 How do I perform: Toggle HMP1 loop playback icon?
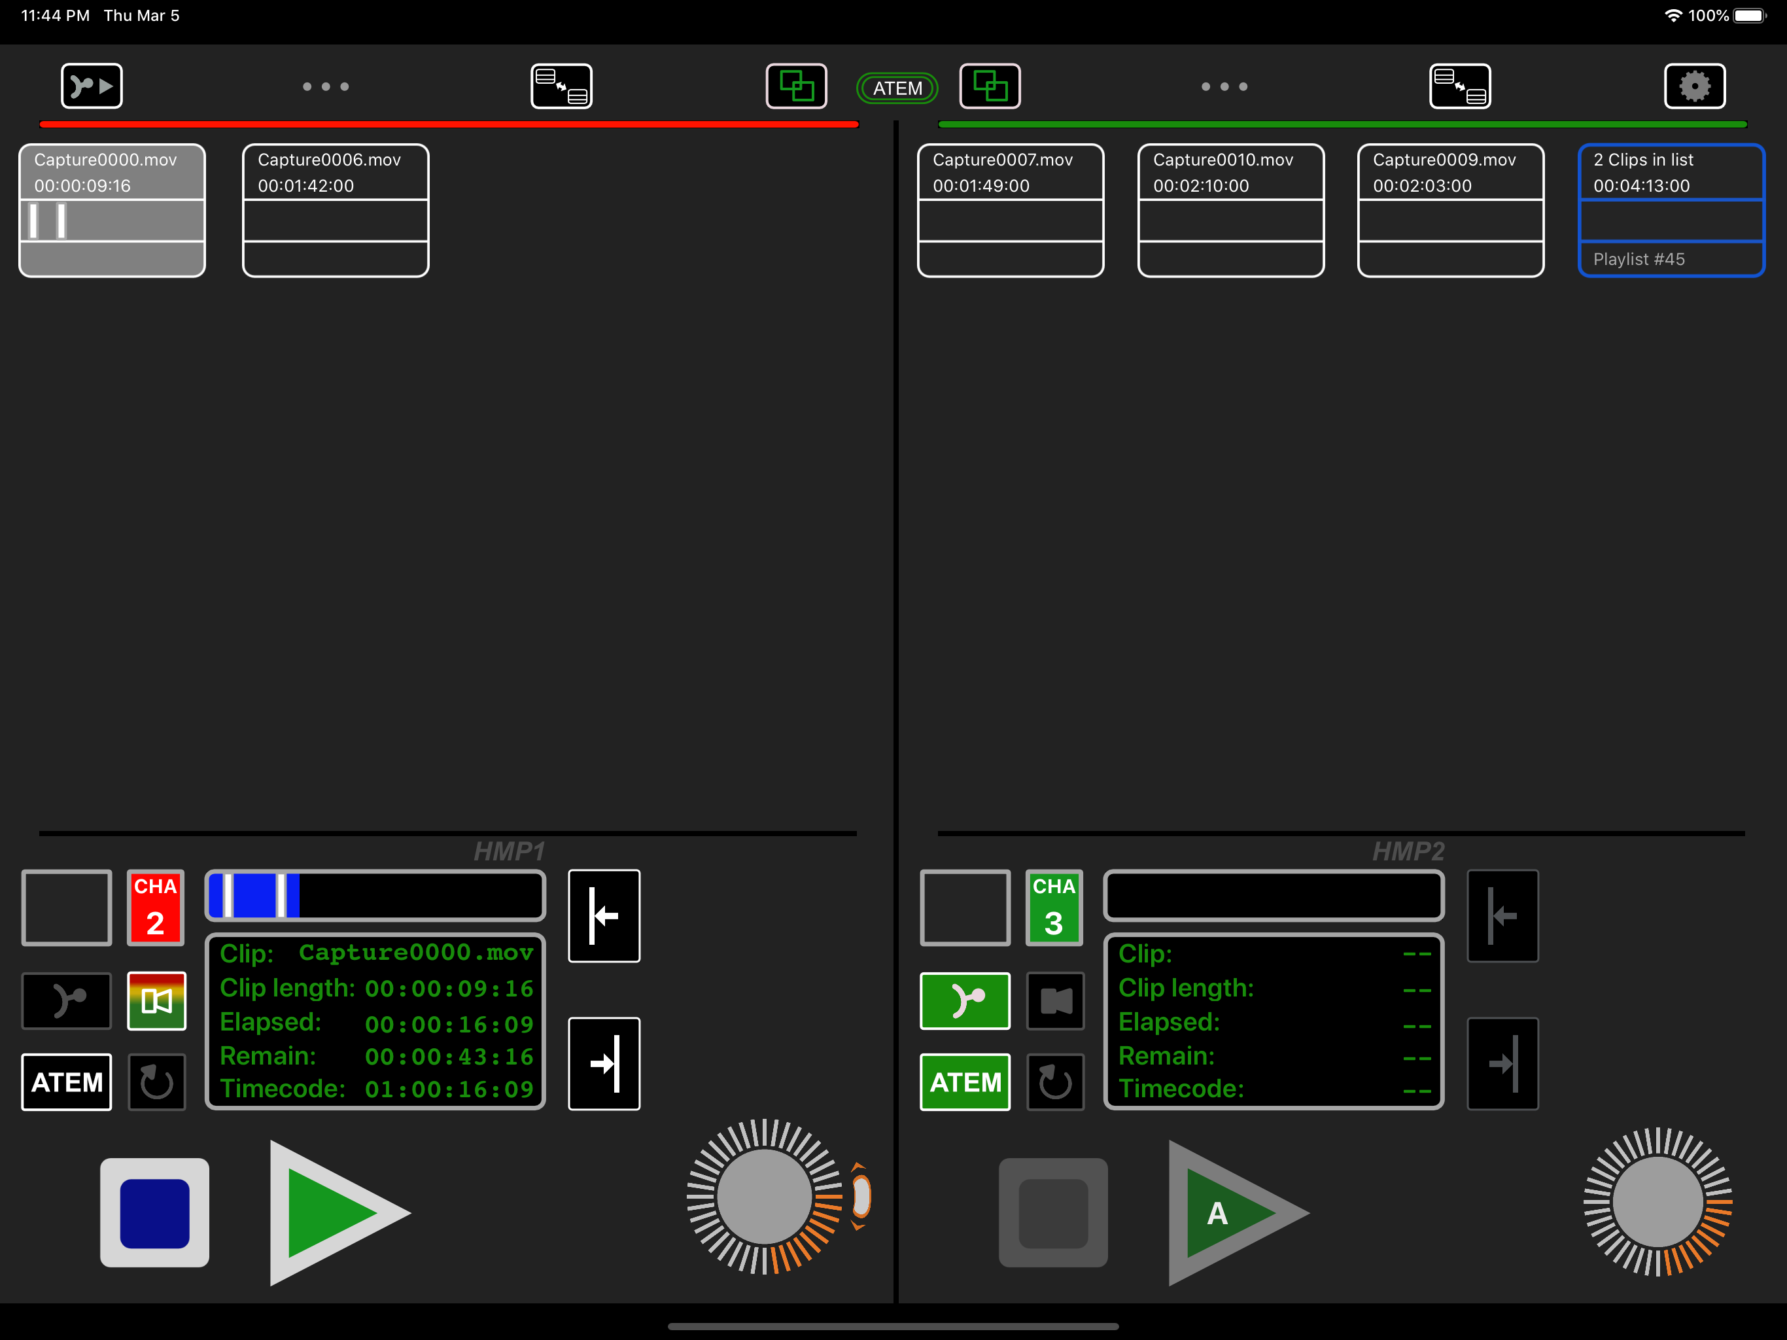pyautogui.click(x=157, y=1082)
